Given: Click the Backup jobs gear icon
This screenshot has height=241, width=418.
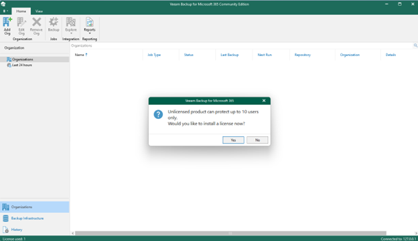Looking at the screenshot, I should click(54, 25).
